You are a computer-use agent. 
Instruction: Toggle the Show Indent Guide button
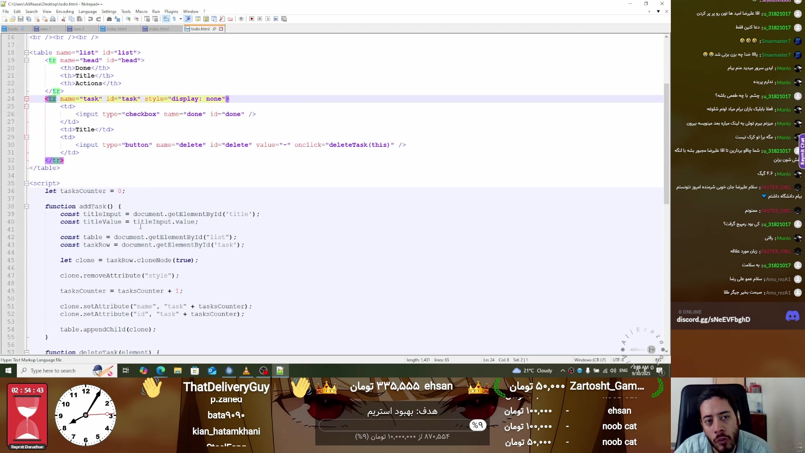pos(188,19)
